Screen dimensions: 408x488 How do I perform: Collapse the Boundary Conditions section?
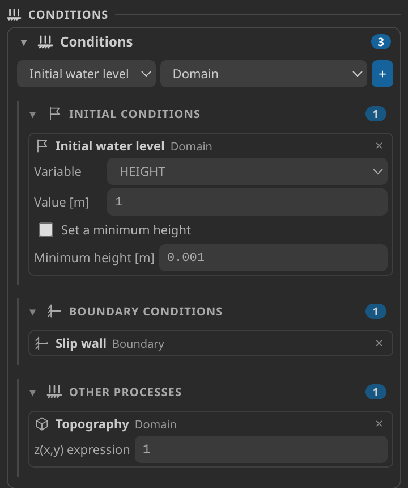click(x=33, y=312)
